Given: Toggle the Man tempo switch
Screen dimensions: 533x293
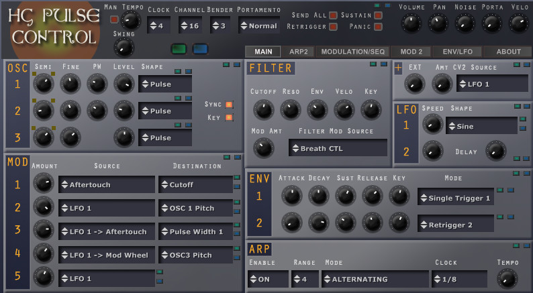Looking at the screenshot, I should tap(114, 19).
